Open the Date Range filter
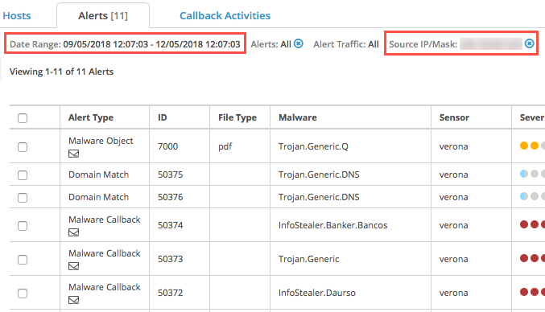 (x=125, y=44)
